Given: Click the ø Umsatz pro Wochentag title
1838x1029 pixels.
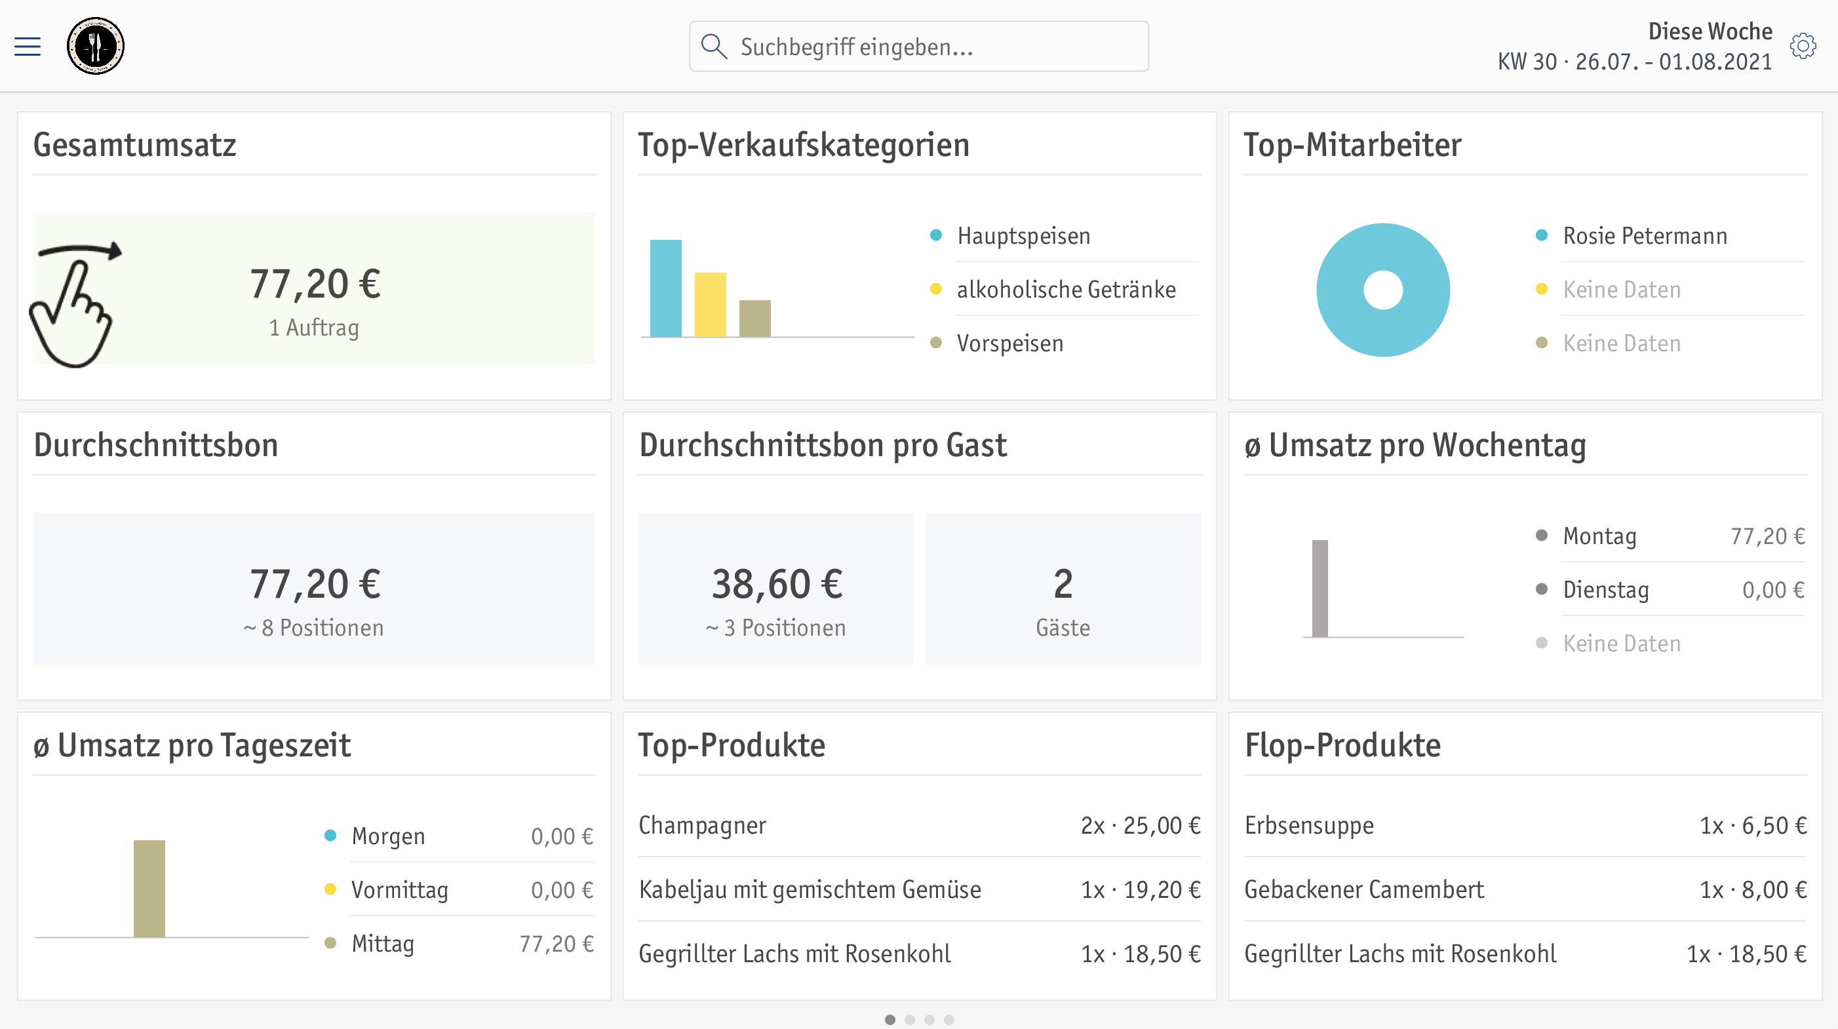Looking at the screenshot, I should point(1415,444).
